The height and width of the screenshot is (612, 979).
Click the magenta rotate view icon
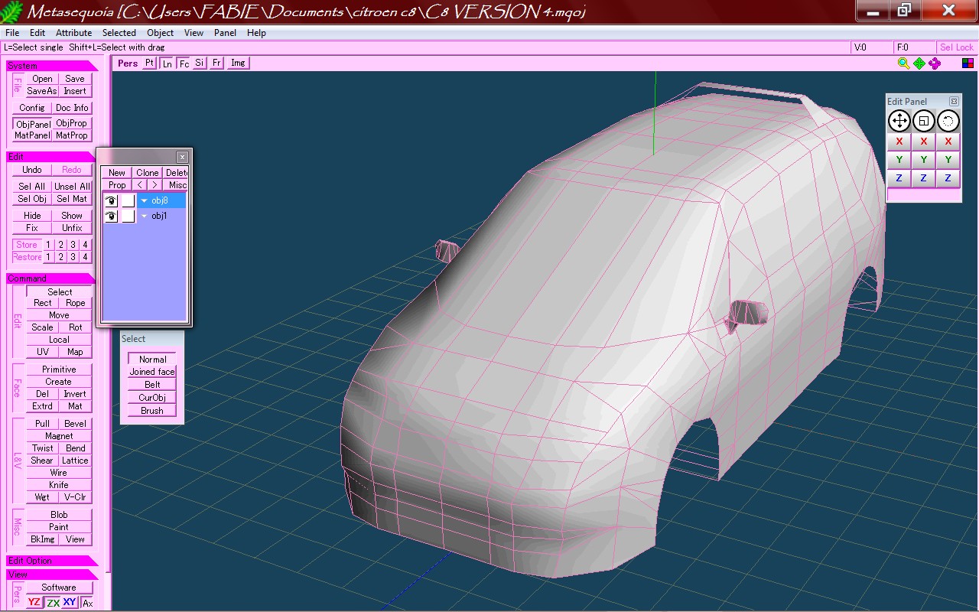[x=935, y=63]
